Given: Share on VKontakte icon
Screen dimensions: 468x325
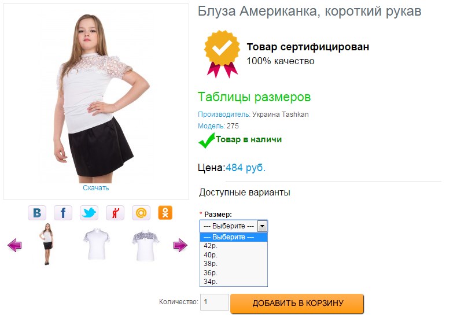Looking at the screenshot, I should 37,213.
